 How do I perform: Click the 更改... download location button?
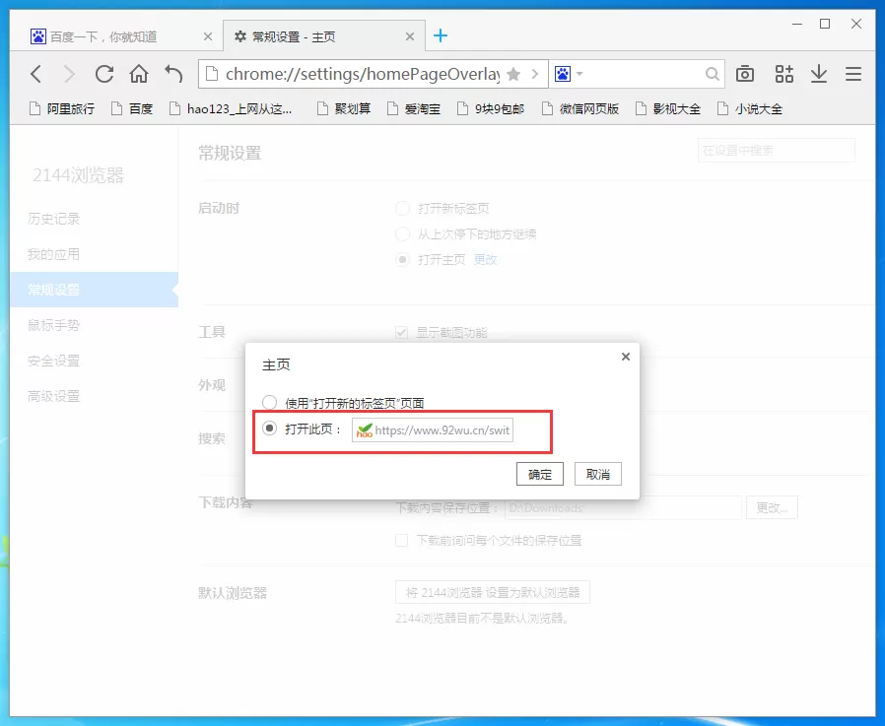click(772, 508)
